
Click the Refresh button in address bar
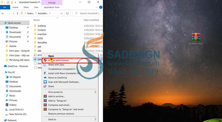tap(67, 13)
